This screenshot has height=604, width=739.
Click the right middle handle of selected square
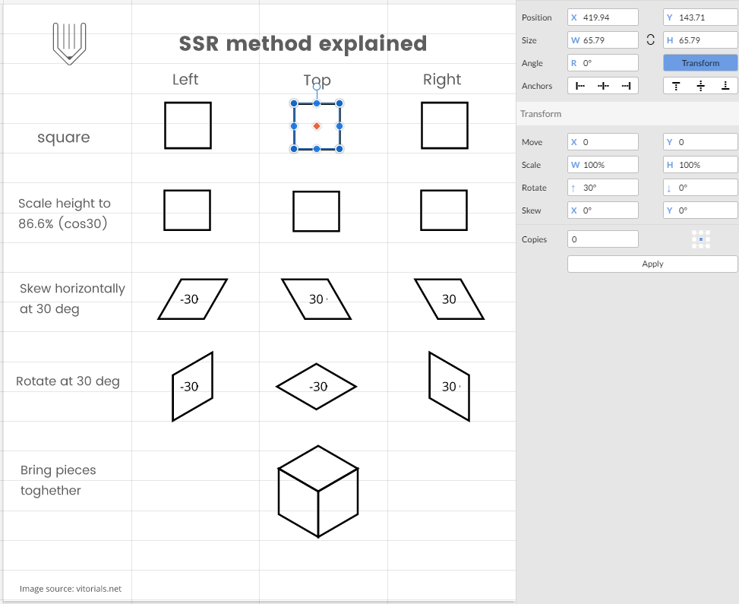click(339, 126)
